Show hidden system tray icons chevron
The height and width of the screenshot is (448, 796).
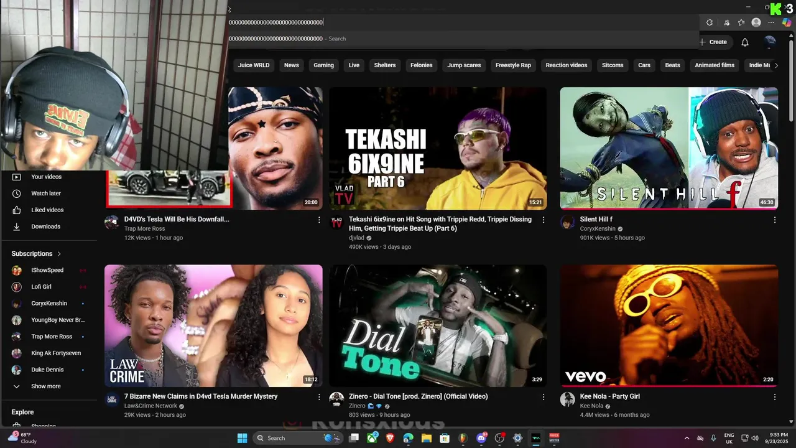(x=687, y=438)
